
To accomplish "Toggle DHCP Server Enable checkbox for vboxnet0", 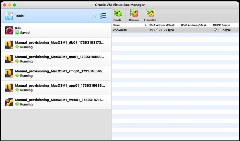I will 215,30.
